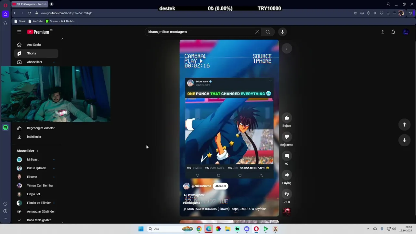This screenshot has height=234, width=416.
Task: Open the Elayja LoL channel
Action: pos(36,194)
